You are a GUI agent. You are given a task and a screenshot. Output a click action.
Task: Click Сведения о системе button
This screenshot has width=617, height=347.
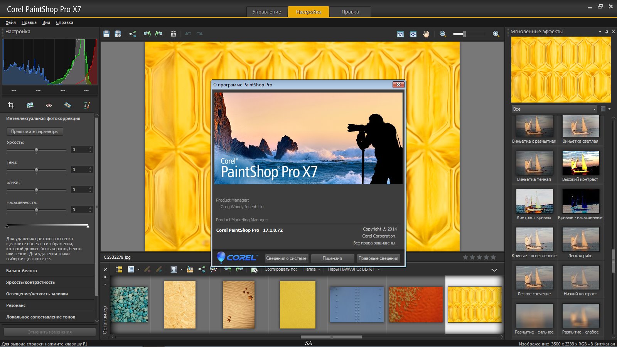[286, 258]
